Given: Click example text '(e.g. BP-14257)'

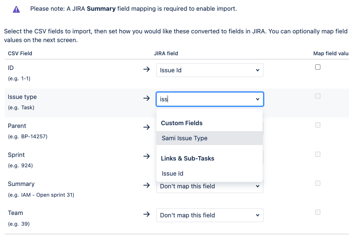Looking at the screenshot, I should pos(27,137).
